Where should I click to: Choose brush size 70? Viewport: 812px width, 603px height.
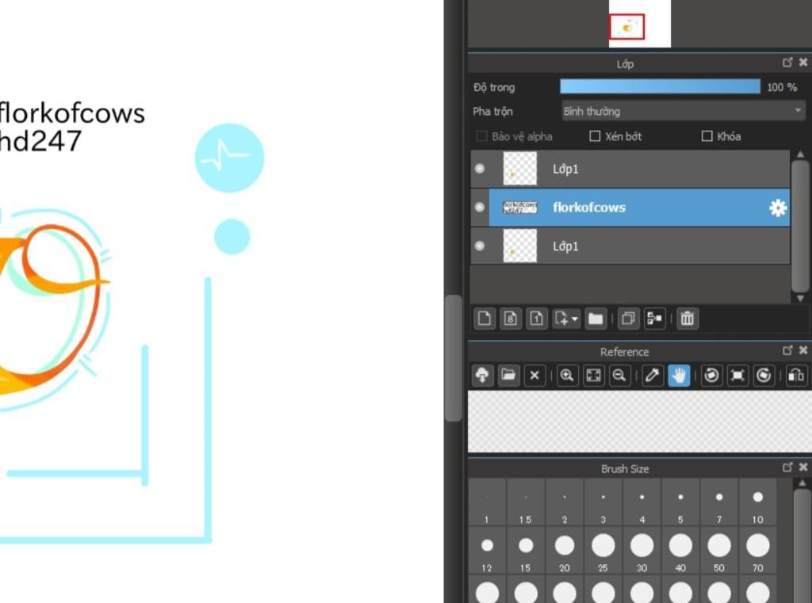(x=757, y=551)
